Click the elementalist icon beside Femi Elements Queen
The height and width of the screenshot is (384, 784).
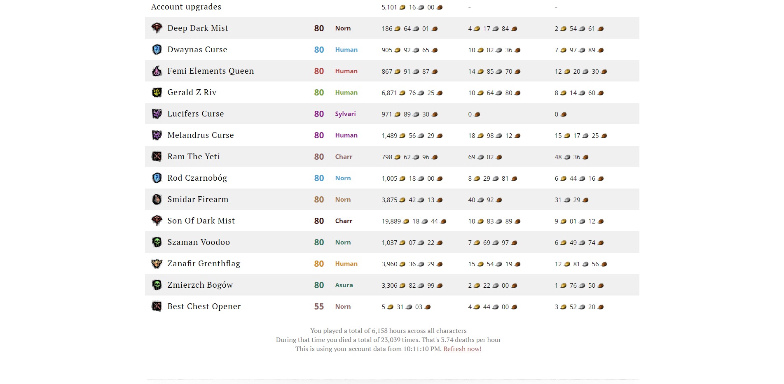pyautogui.click(x=157, y=71)
